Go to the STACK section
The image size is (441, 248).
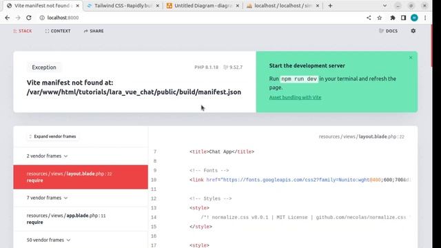[23, 31]
